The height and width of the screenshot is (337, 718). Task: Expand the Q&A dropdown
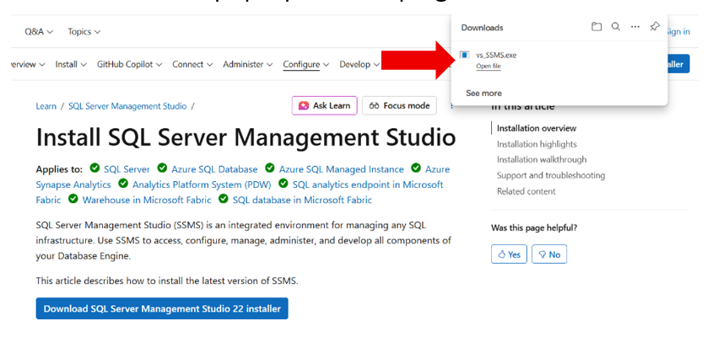(x=39, y=31)
